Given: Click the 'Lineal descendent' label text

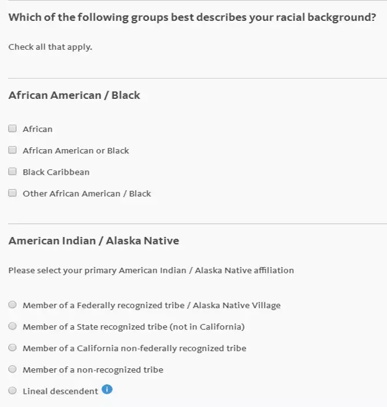Looking at the screenshot, I should (60, 391).
